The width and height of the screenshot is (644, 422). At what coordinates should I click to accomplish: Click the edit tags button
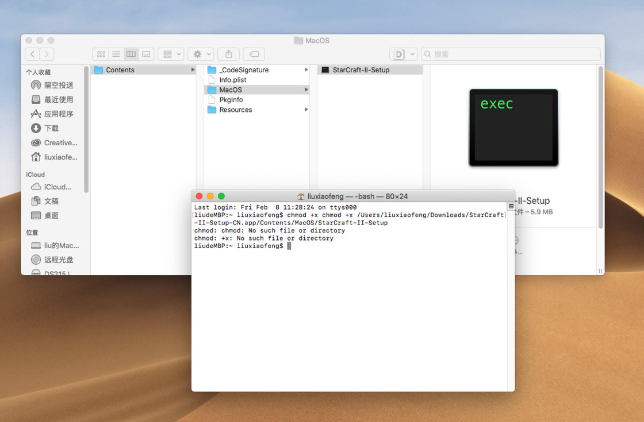click(254, 54)
